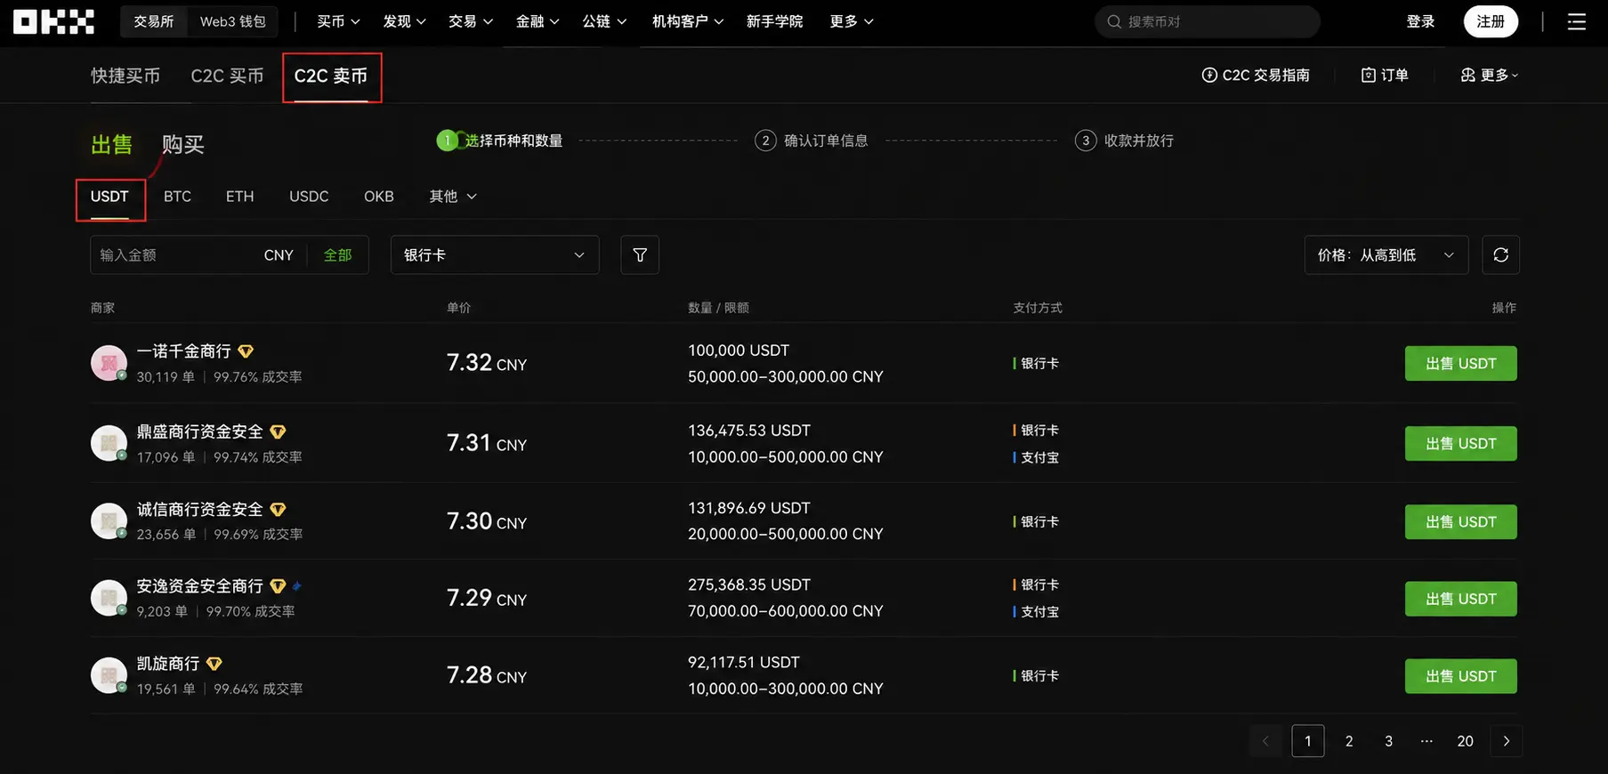Image resolution: width=1608 pixels, height=774 pixels.
Task: Open the C2C 买币 tab
Action: [227, 76]
